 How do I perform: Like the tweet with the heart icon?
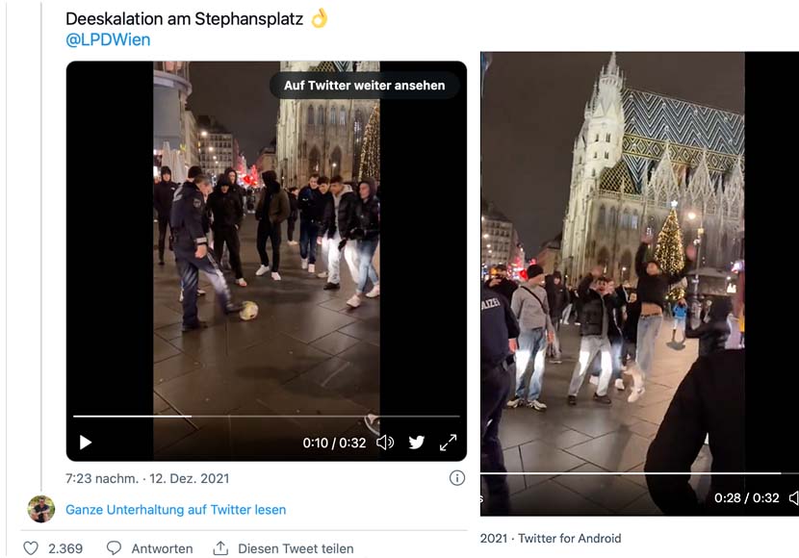coord(31,548)
